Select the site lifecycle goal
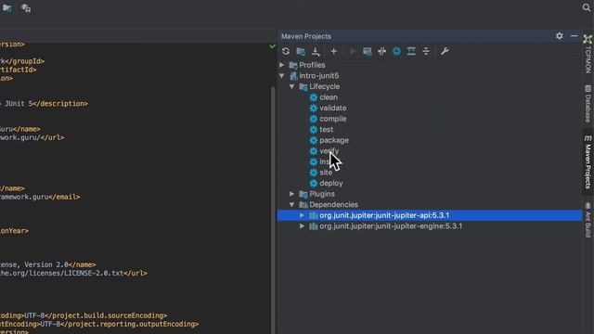The image size is (594, 334). click(326, 173)
